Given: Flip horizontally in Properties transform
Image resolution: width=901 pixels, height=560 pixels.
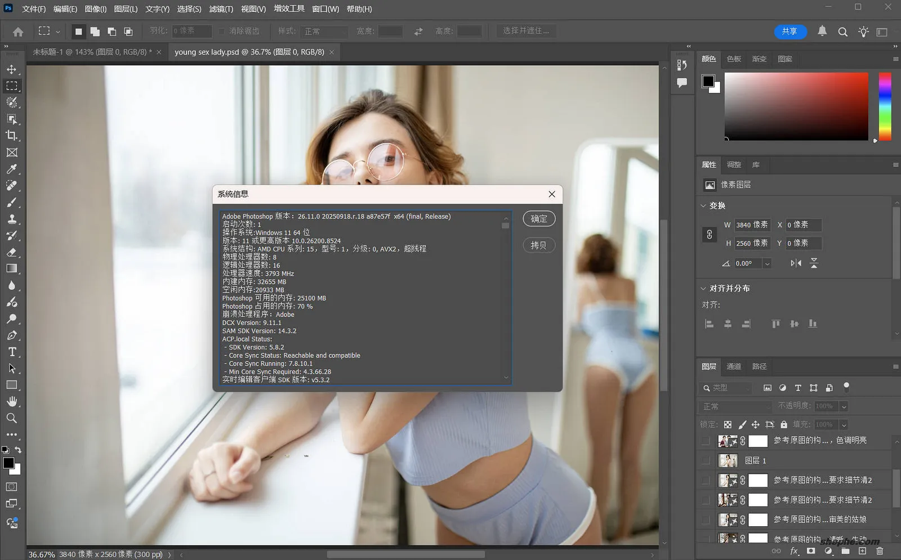Looking at the screenshot, I should (796, 263).
